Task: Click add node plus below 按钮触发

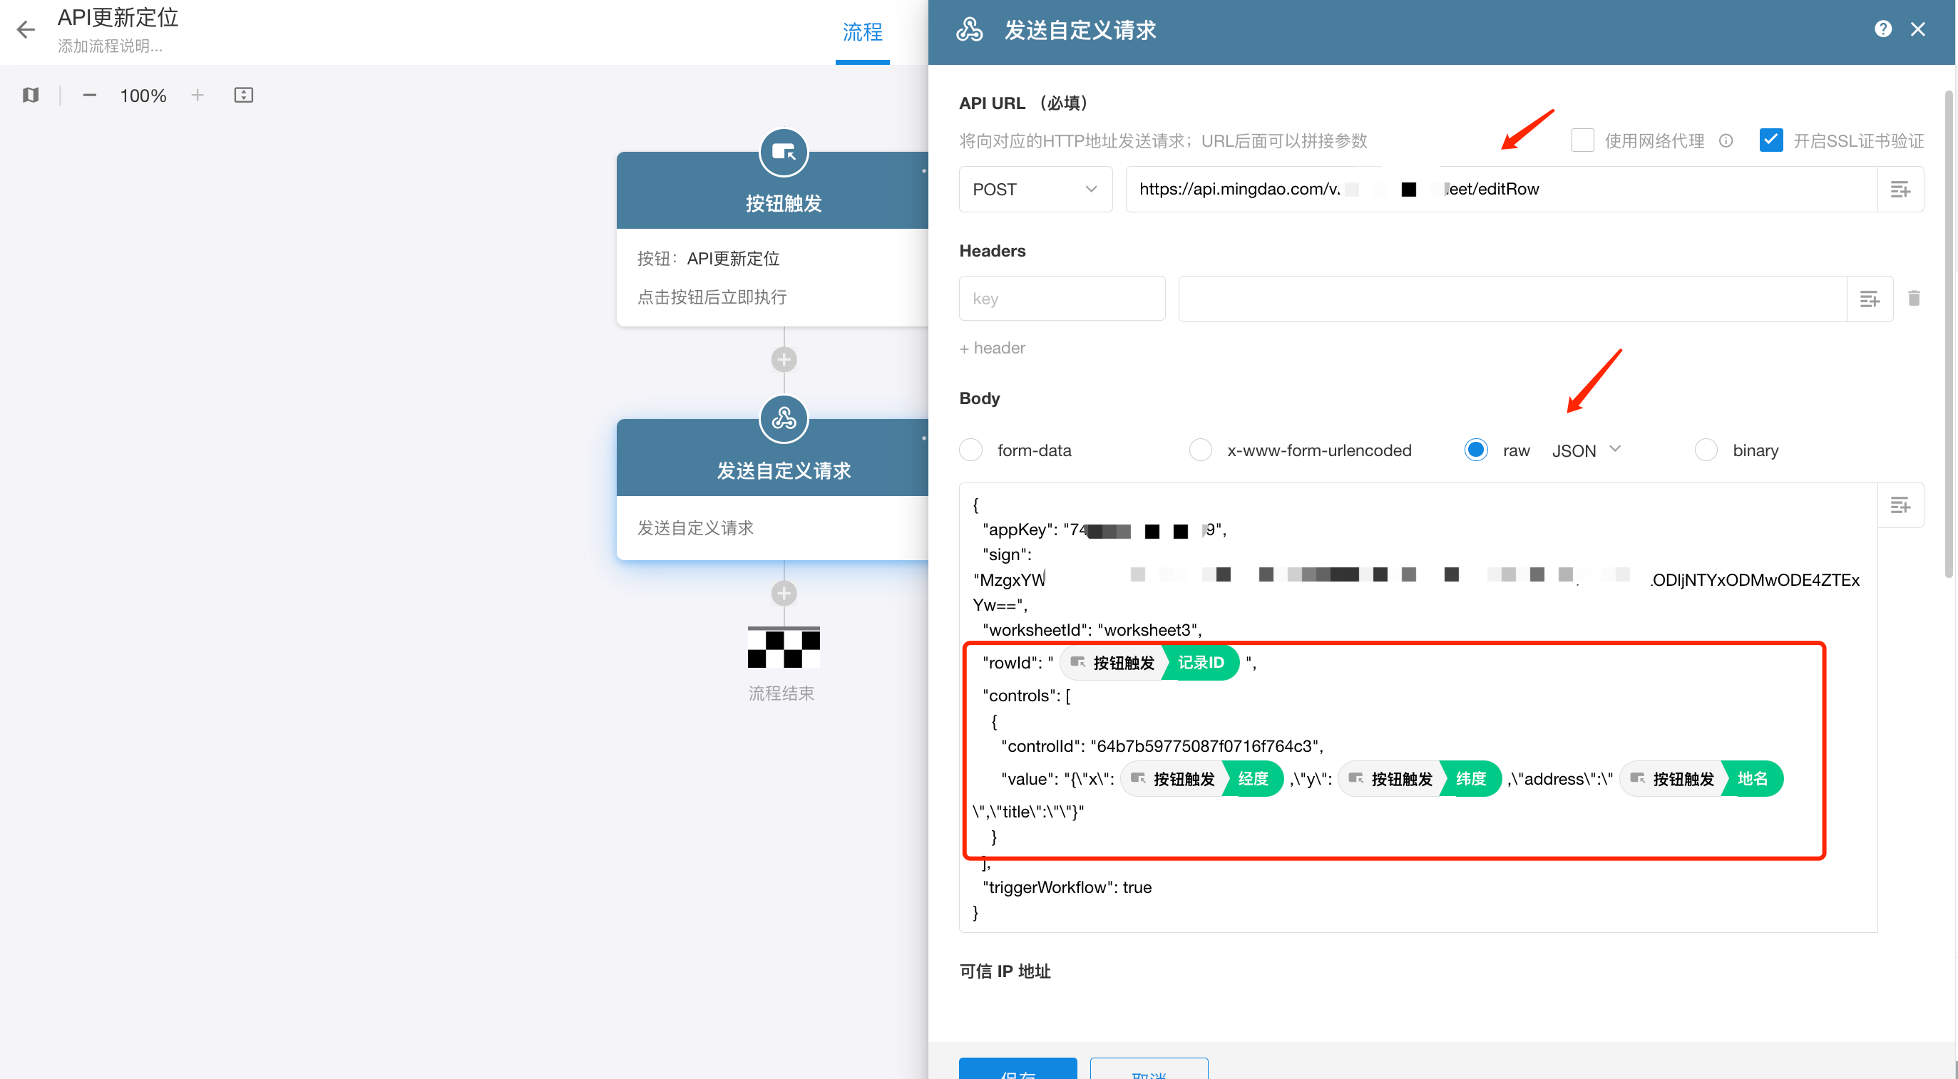Action: pos(784,359)
